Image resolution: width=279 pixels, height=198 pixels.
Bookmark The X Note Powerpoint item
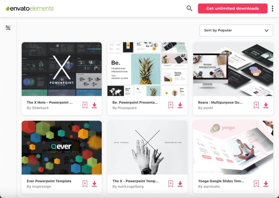point(85,105)
